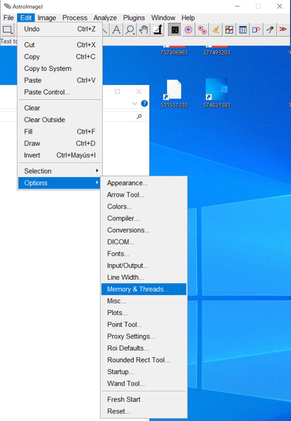Click the coordinate converter icon
Viewport: 291px width, 421px height.
(270, 30)
